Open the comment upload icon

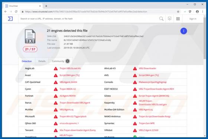[169, 19]
